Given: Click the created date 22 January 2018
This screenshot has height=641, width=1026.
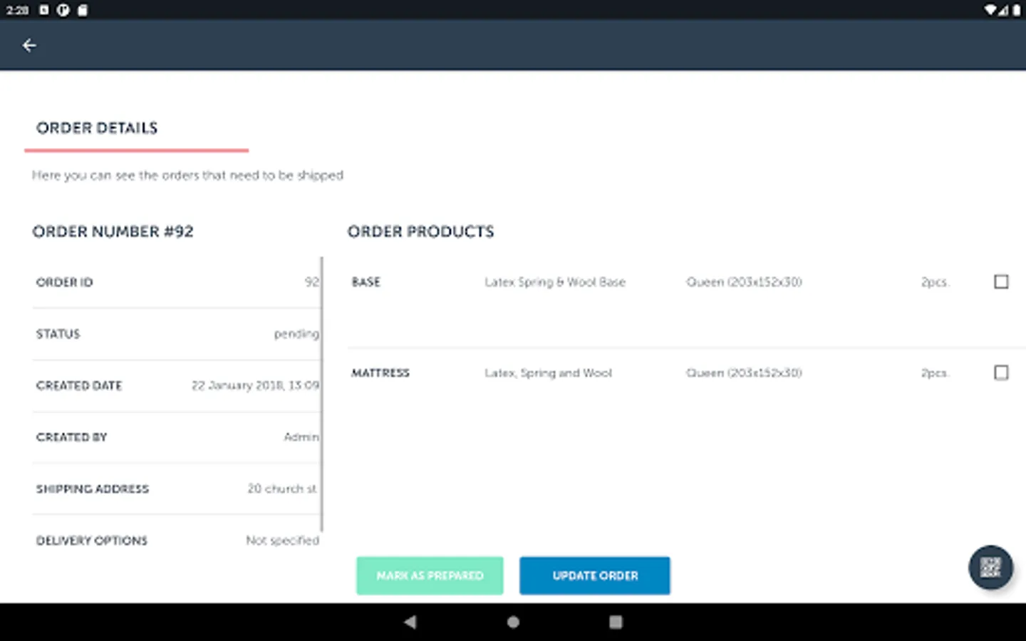Looking at the screenshot, I should tap(255, 385).
